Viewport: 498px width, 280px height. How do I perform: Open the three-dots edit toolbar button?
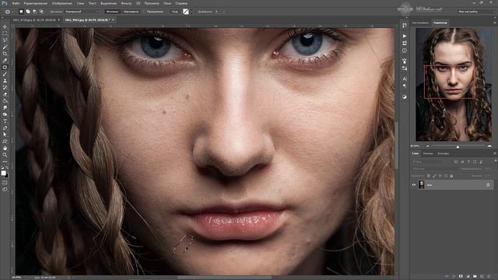[5, 162]
